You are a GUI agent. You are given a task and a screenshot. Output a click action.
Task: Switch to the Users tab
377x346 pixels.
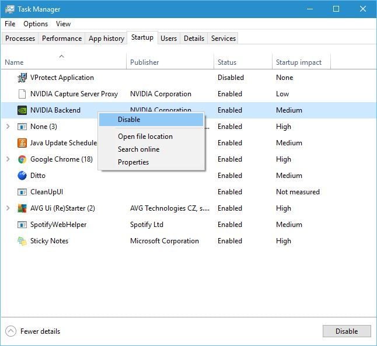click(169, 39)
